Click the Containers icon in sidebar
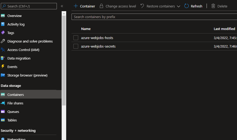Viewport: 237px width, 140px height. [x=3, y=94]
